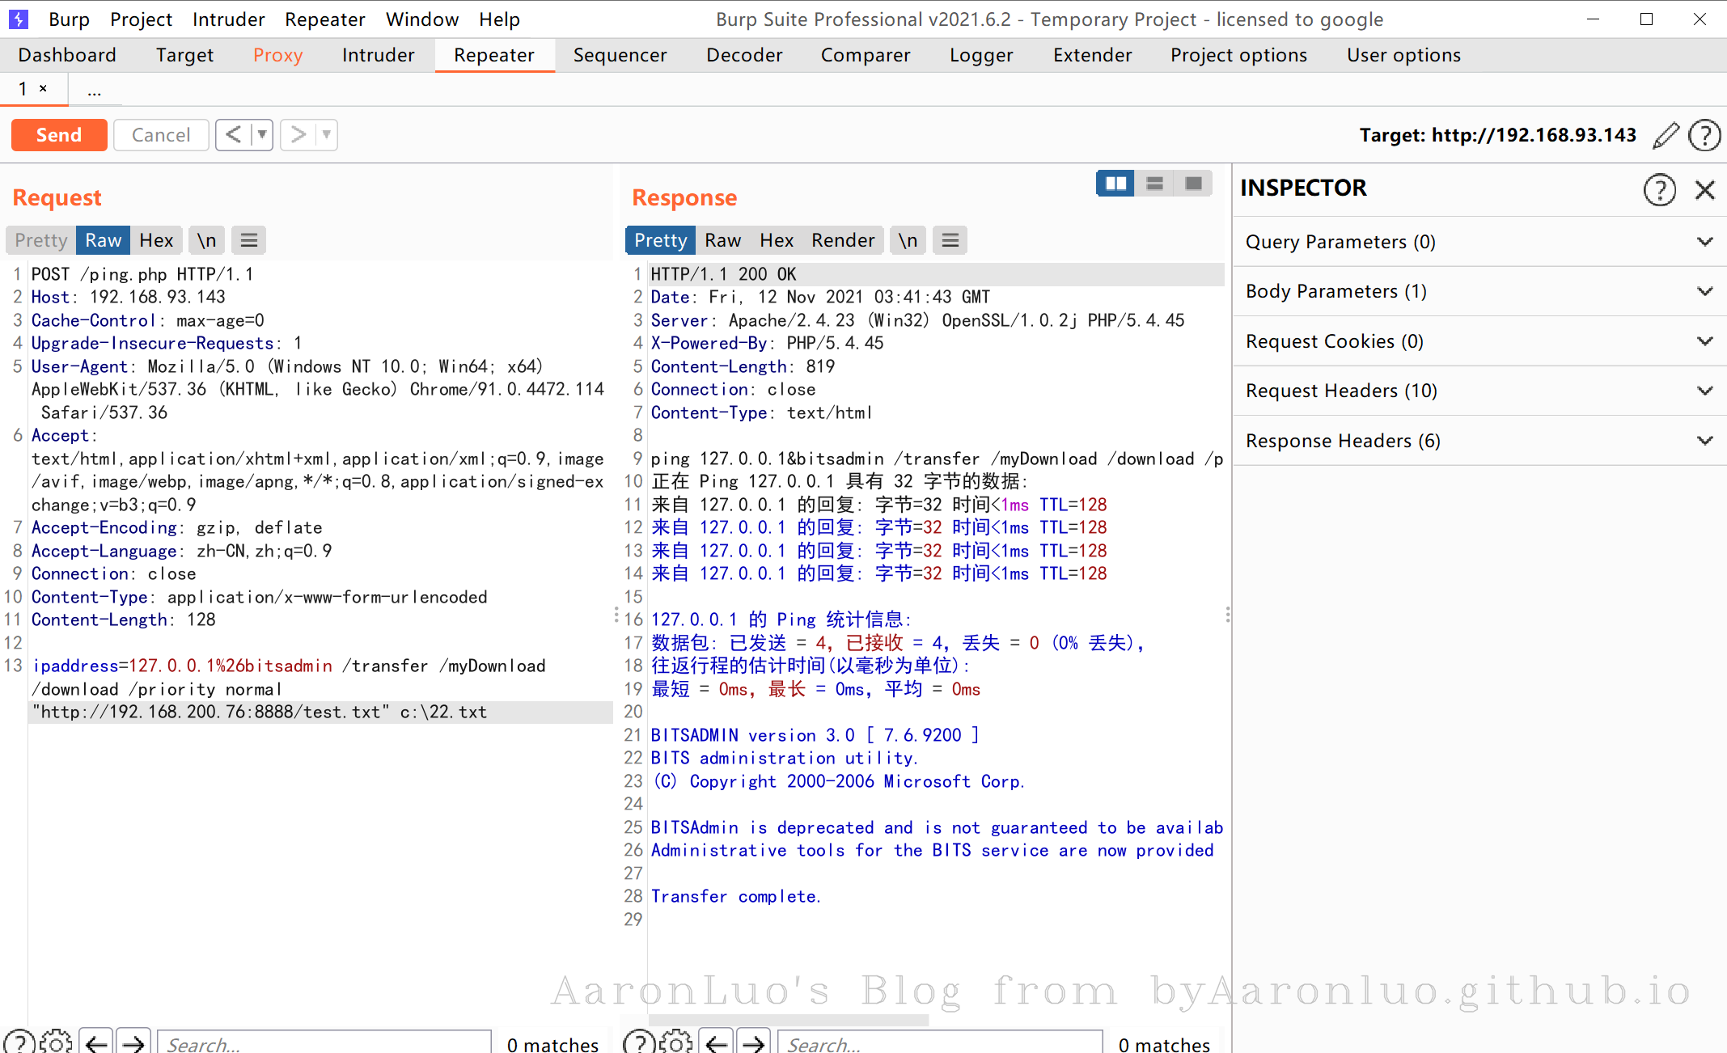Toggle request newline display \n button
Viewport: 1727px width, 1053px height.
click(x=207, y=240)
